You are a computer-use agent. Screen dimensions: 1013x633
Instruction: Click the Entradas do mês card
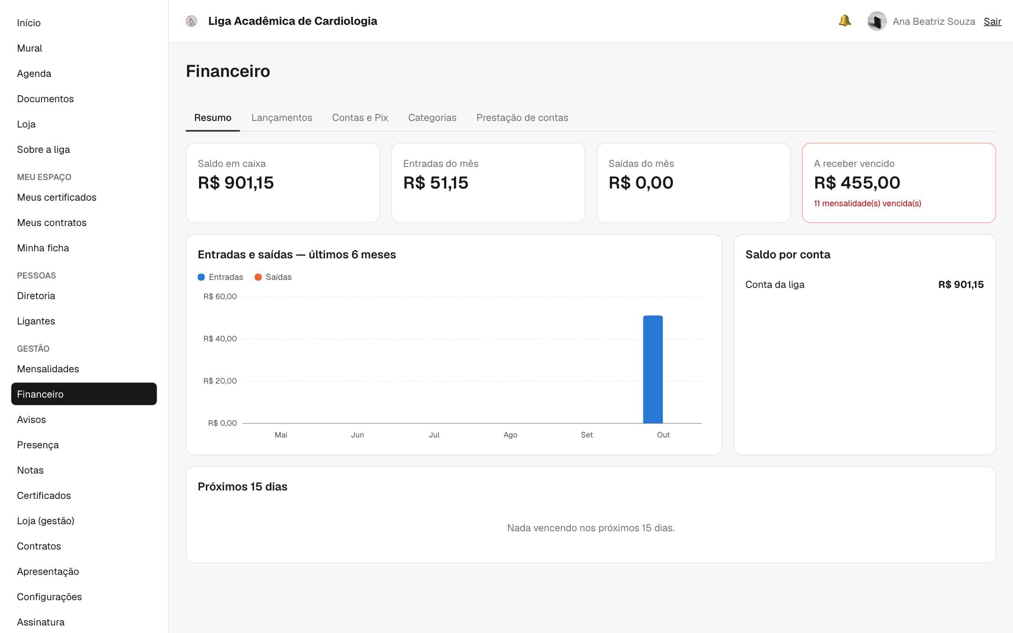pos(488,183)
